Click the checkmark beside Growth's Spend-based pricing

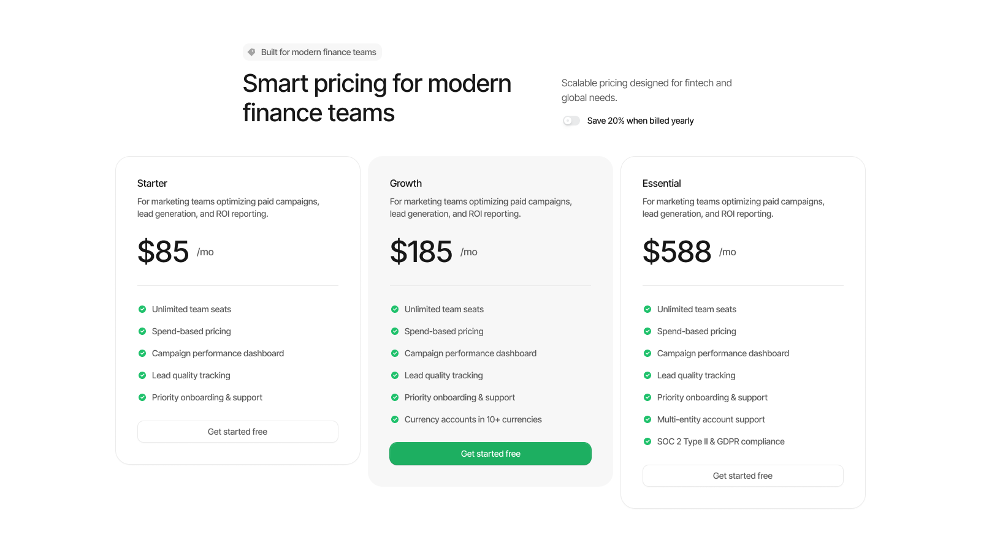click(394, 331)
